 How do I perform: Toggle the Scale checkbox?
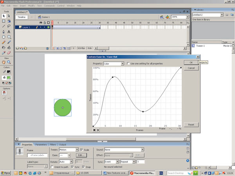(x=81, y=149)
